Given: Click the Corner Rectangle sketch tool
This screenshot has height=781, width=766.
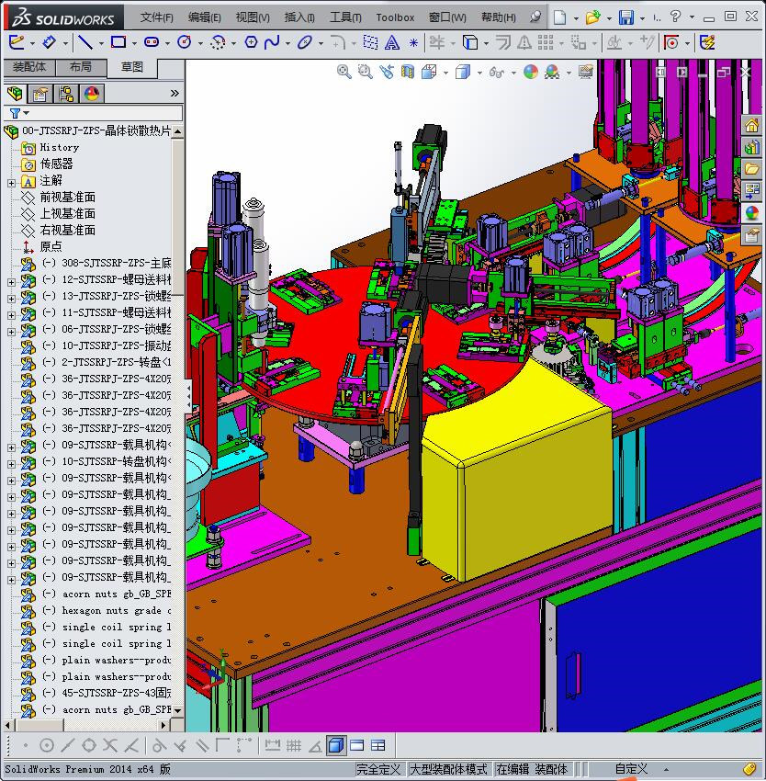Looking at the screenshot, I should tap(118, 42).
